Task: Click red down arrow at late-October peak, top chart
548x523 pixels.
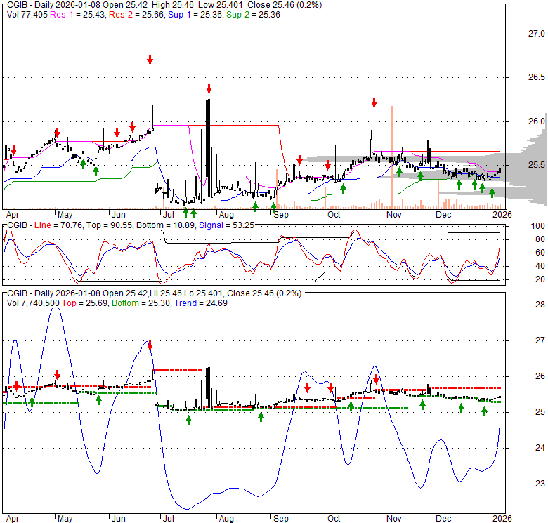Action: click(x=374, y=102)
